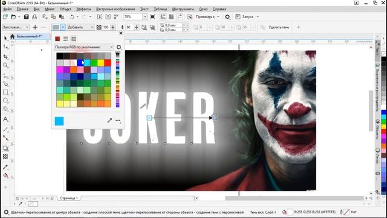This screenshot has width=387, height=218.
Task: Select the Drop Shadow tool in toolbox
Action: click(x=5, y=148)
